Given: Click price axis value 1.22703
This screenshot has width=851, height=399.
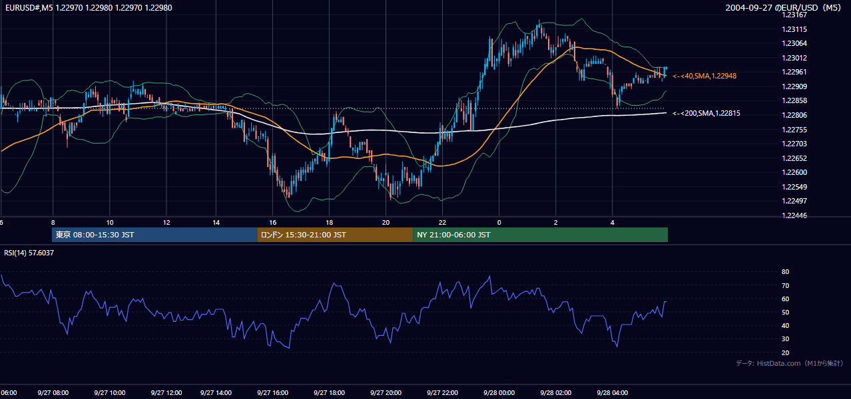Looking at the screenshot, I should 794,144.
